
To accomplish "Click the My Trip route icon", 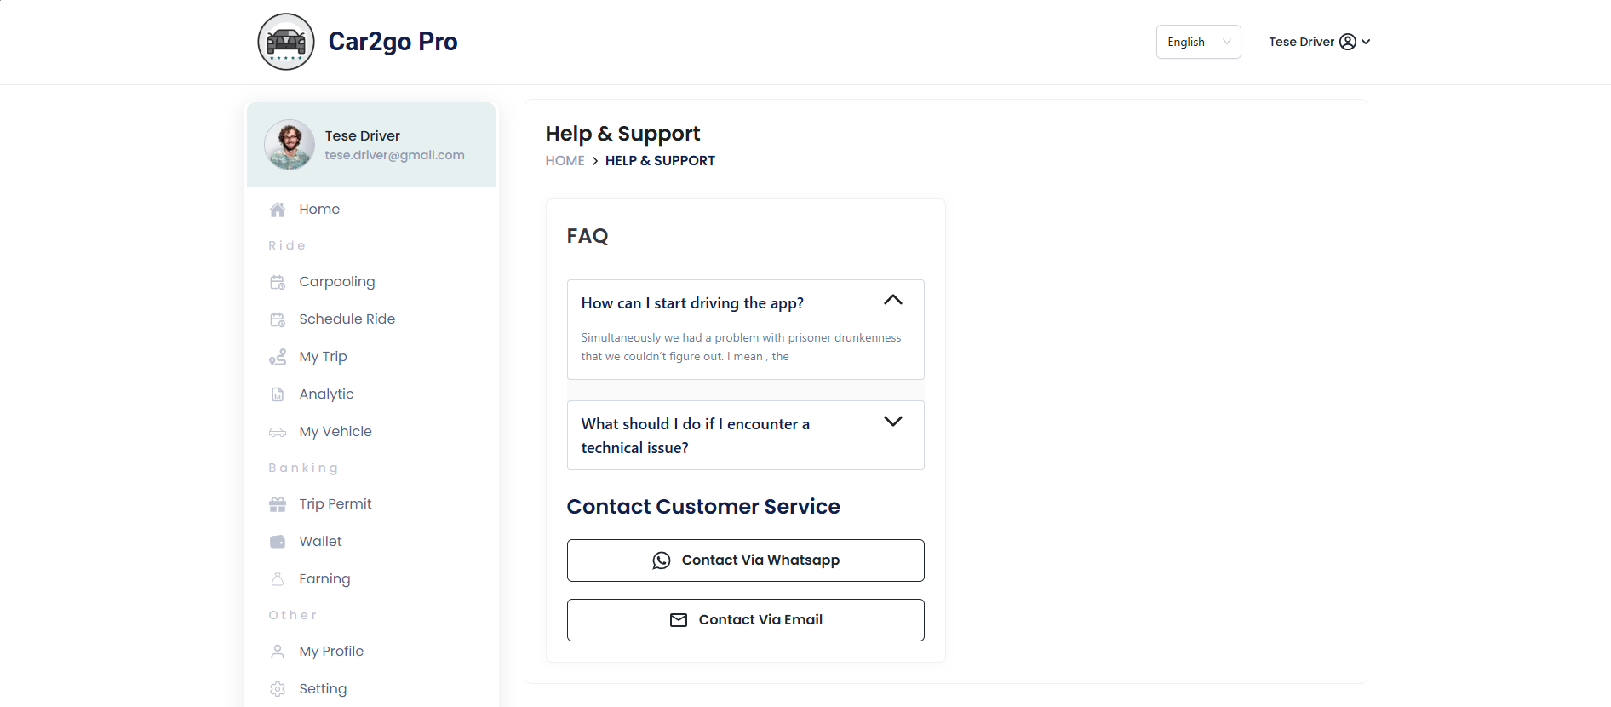I will [278, 357].
